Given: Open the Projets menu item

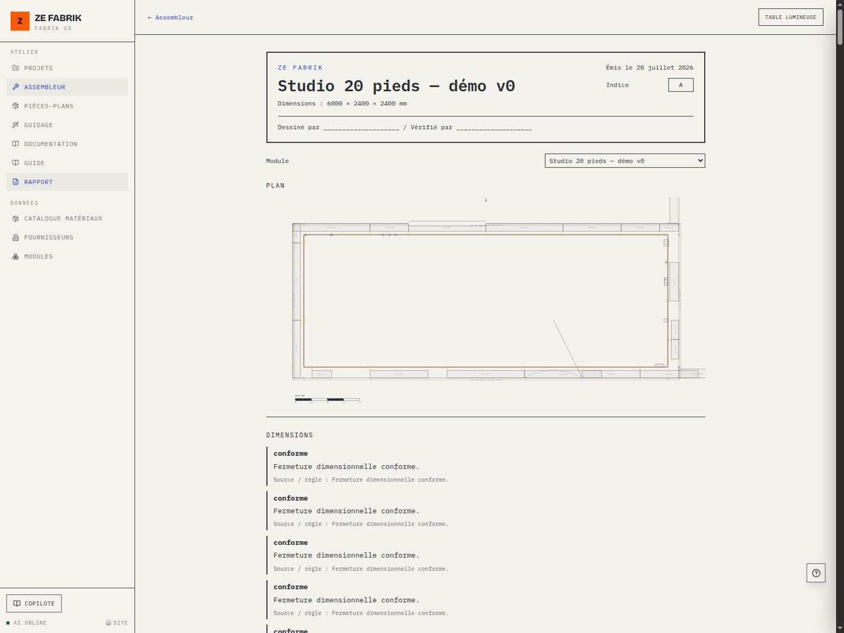Looking at the screenshot, I should (68, 68).
